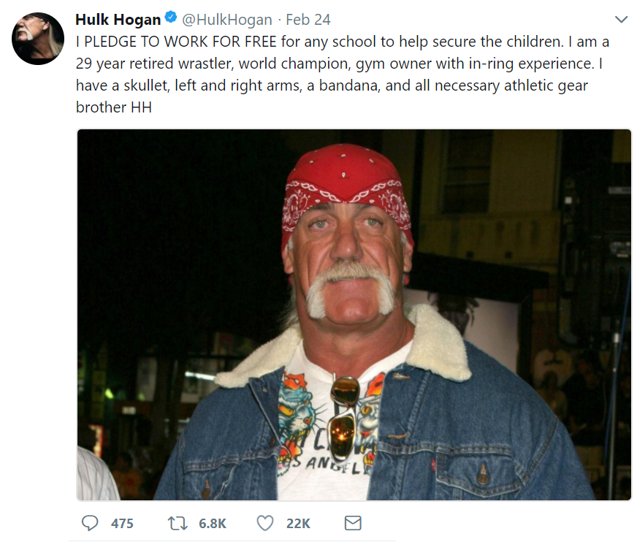Click the white mustache in the photo

coord(349,286)
